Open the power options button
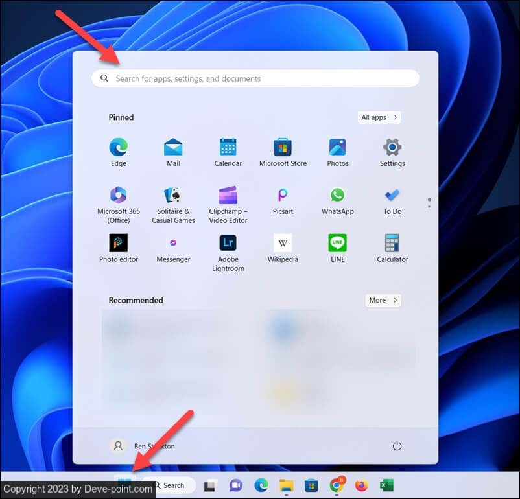 [397, 446]
